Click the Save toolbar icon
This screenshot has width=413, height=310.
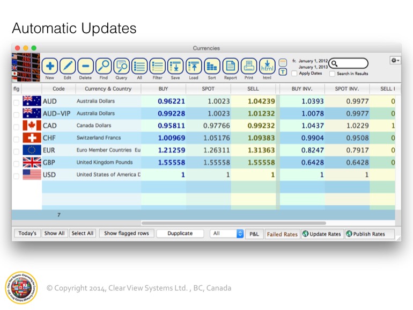[x=175, y=66]
